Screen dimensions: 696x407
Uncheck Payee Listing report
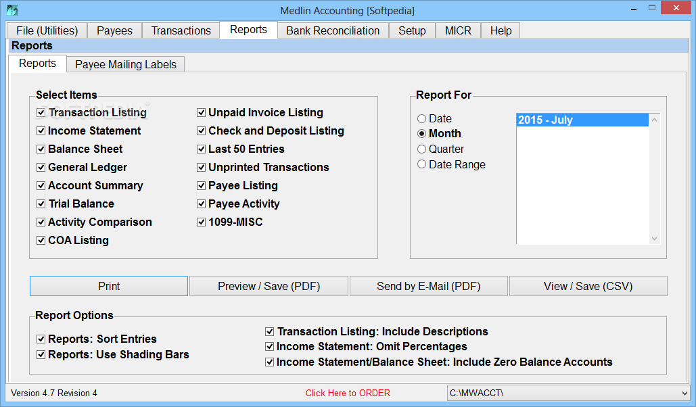click(201, 185)
